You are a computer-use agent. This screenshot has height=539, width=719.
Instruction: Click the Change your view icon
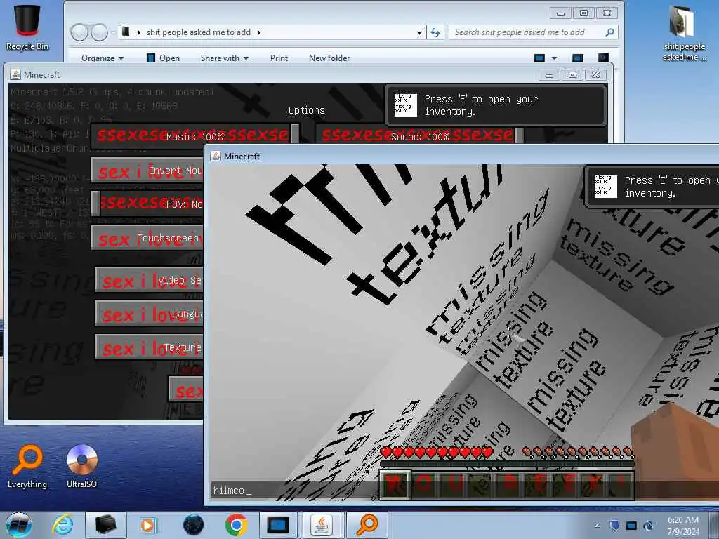539,58
